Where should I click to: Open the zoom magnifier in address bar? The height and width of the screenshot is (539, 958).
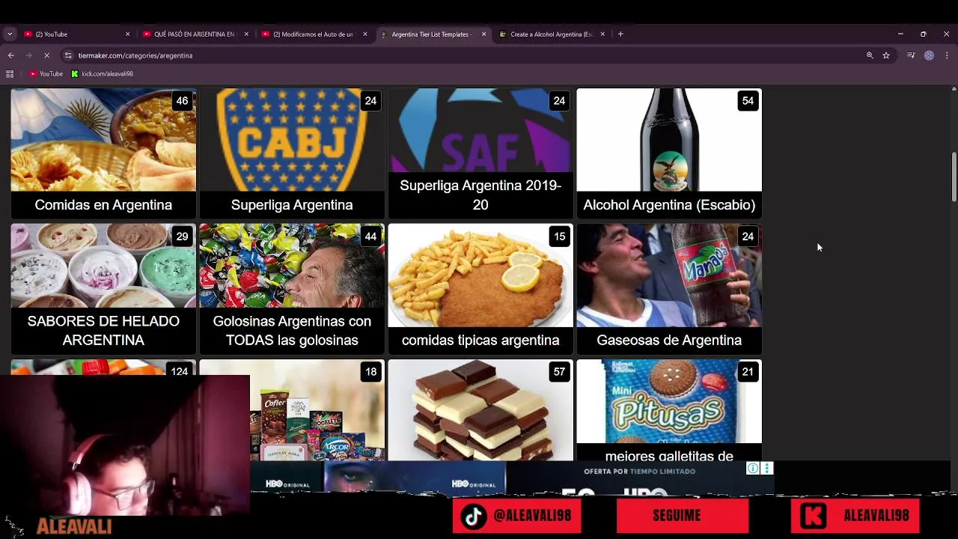870,55
